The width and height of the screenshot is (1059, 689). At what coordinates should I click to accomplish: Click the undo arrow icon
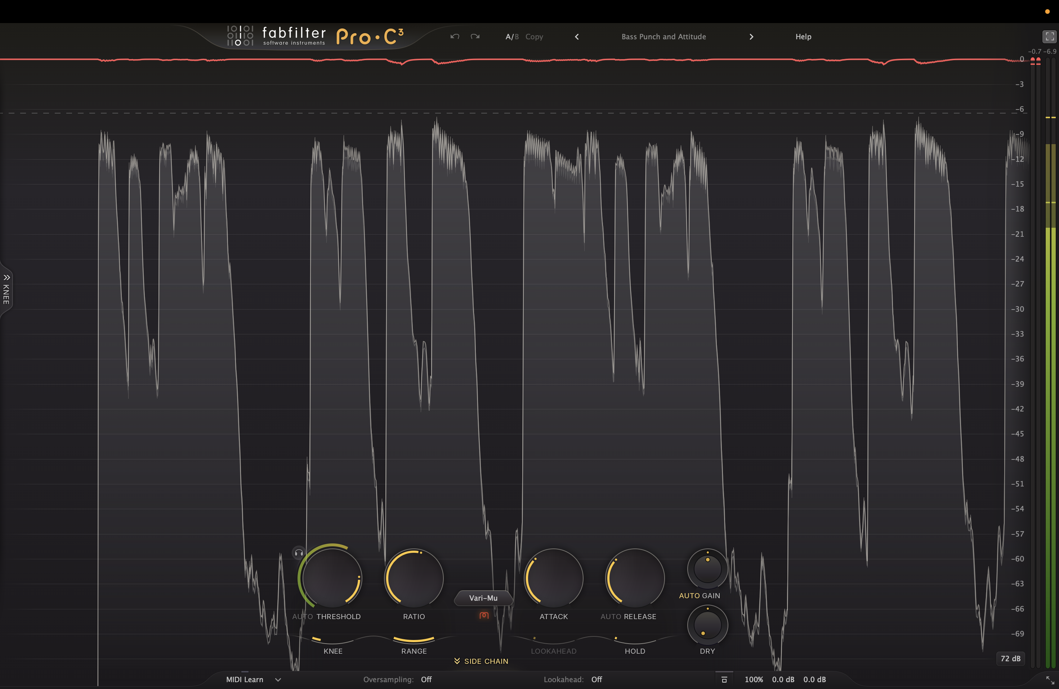pos(454,36)
